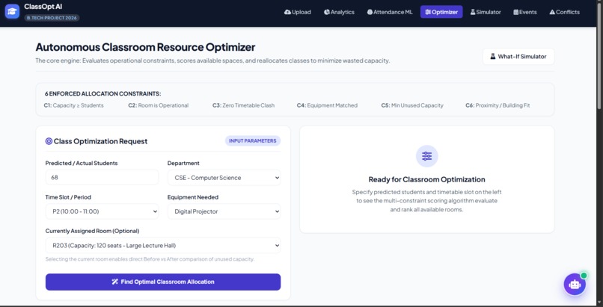Click the Currently Assigned Room (Optional) label
Screen dimensions: 603x307
coord(92,231)
